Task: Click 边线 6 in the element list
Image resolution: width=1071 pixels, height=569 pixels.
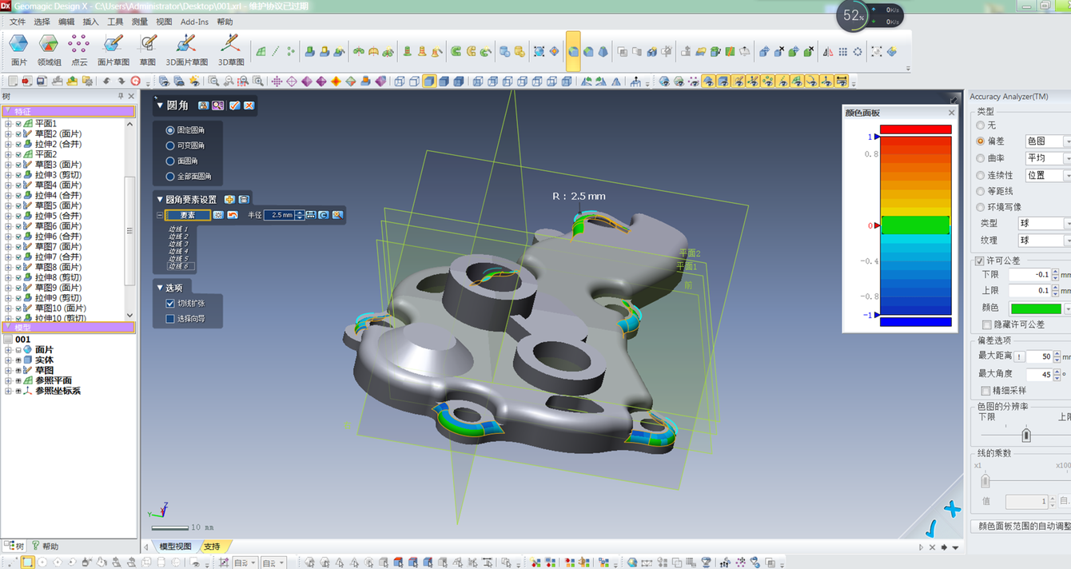Action: pos(179,266)
